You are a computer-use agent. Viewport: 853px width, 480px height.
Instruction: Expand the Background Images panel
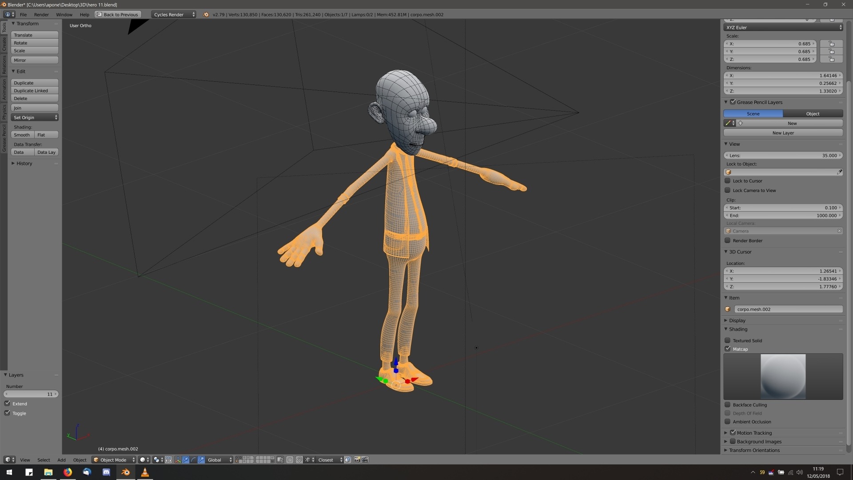coord(759,442)
